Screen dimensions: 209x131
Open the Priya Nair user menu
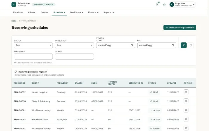click(182, 4)
